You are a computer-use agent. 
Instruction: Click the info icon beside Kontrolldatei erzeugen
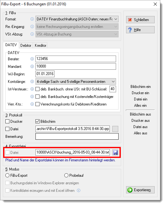point(78,191)
